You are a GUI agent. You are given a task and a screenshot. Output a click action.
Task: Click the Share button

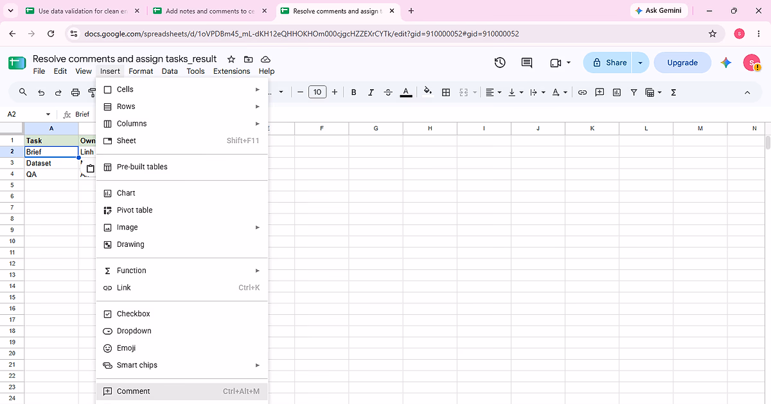pos(608,63)
